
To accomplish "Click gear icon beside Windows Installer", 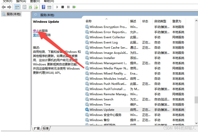I will (87, 58).
